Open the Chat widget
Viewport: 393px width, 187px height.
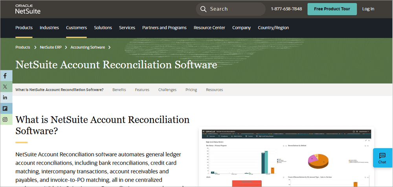tap(382, 158)
